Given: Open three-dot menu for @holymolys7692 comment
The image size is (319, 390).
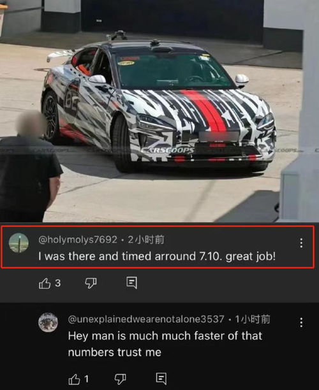Looking at the screenshot, I should [x=301, y=243].
